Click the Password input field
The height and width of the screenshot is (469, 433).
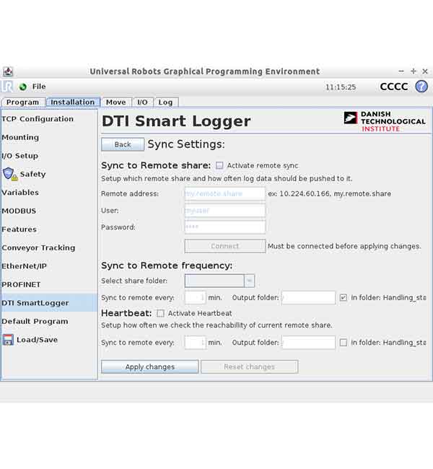click(225, 227)
